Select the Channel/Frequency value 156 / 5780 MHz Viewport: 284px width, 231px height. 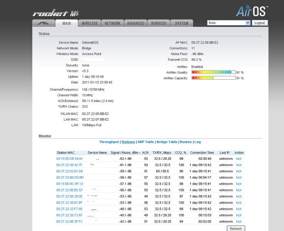point(93,89)
